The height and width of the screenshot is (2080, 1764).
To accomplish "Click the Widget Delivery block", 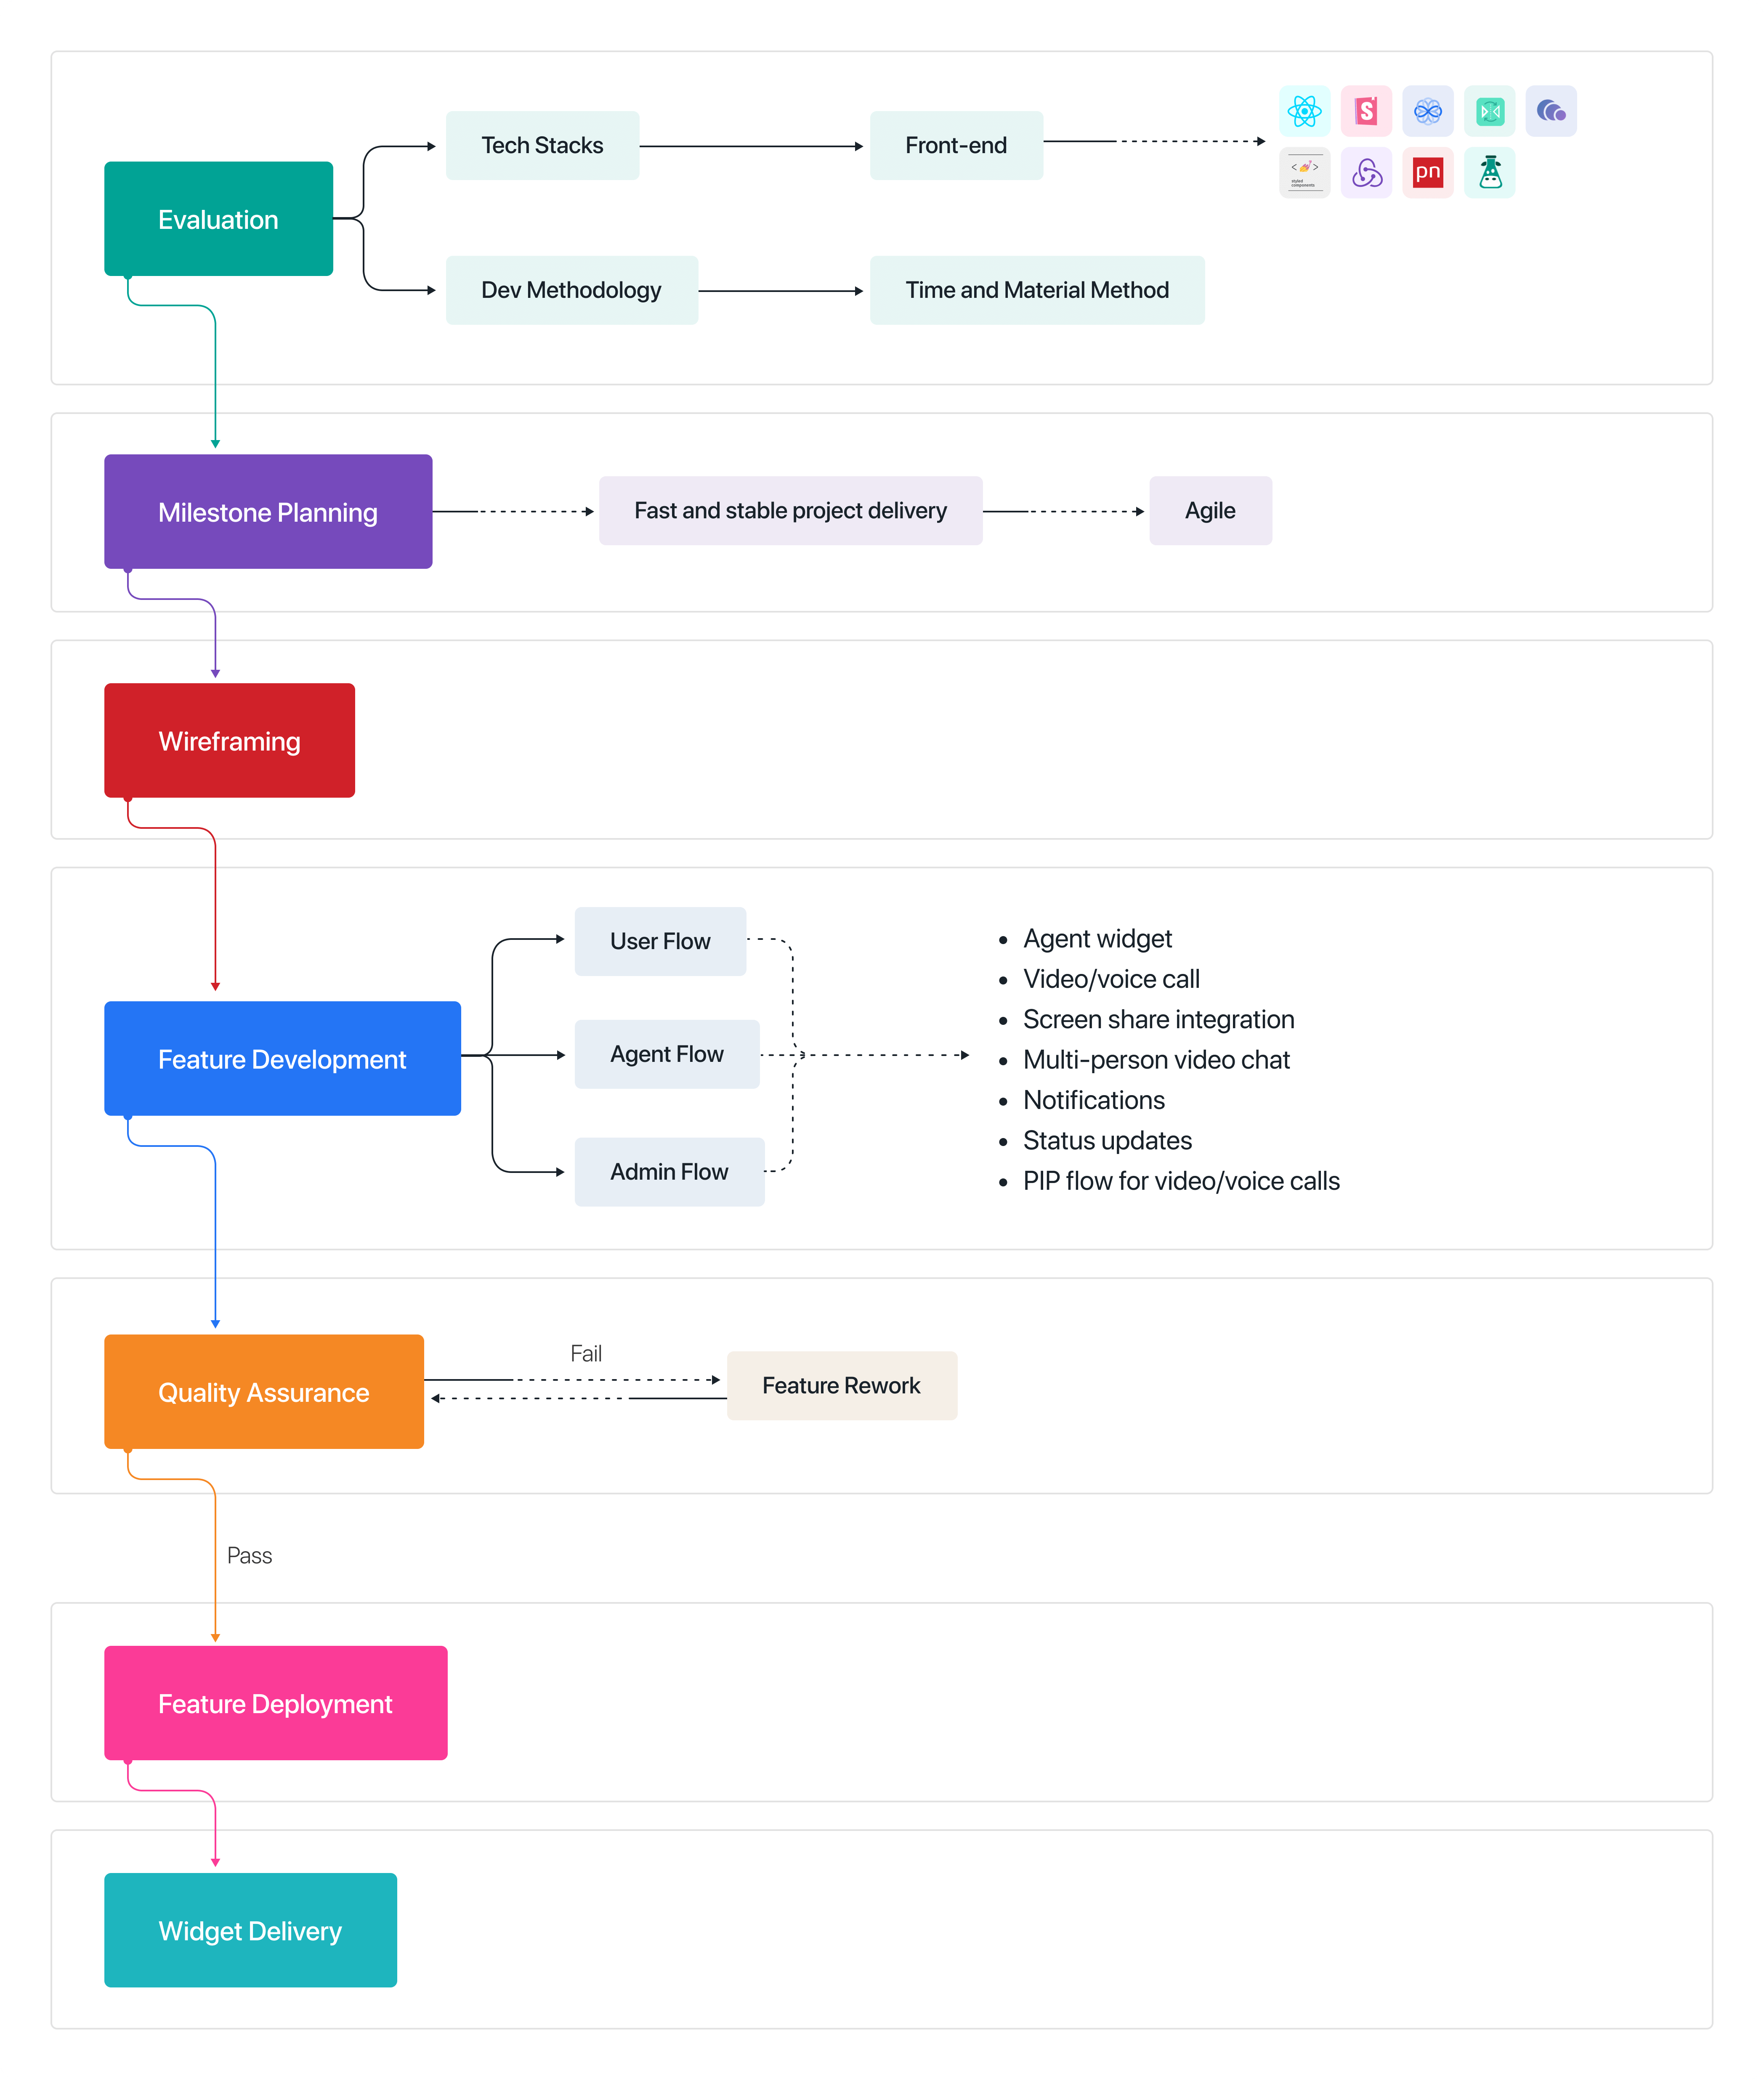I will click(x=250, y=1930).
